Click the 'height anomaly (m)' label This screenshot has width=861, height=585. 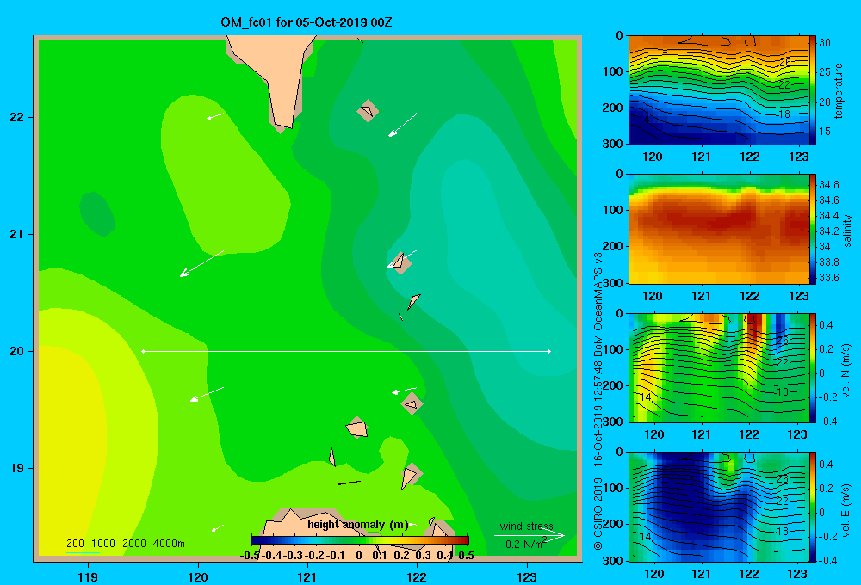click(x=357, y=525)
